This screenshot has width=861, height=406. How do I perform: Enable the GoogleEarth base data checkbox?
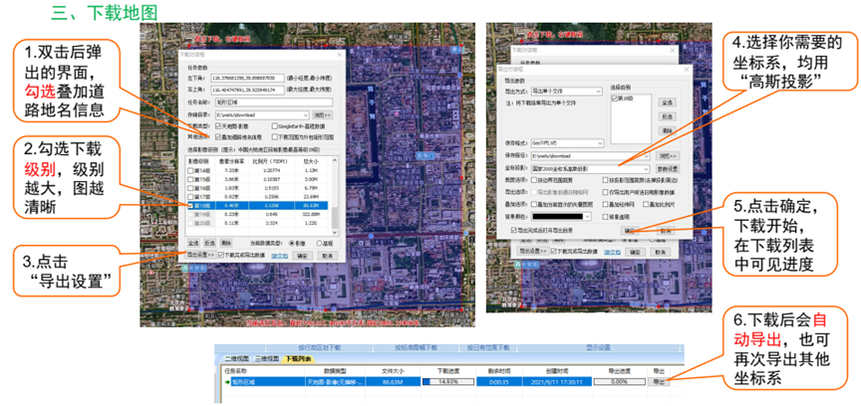(275, 126)
